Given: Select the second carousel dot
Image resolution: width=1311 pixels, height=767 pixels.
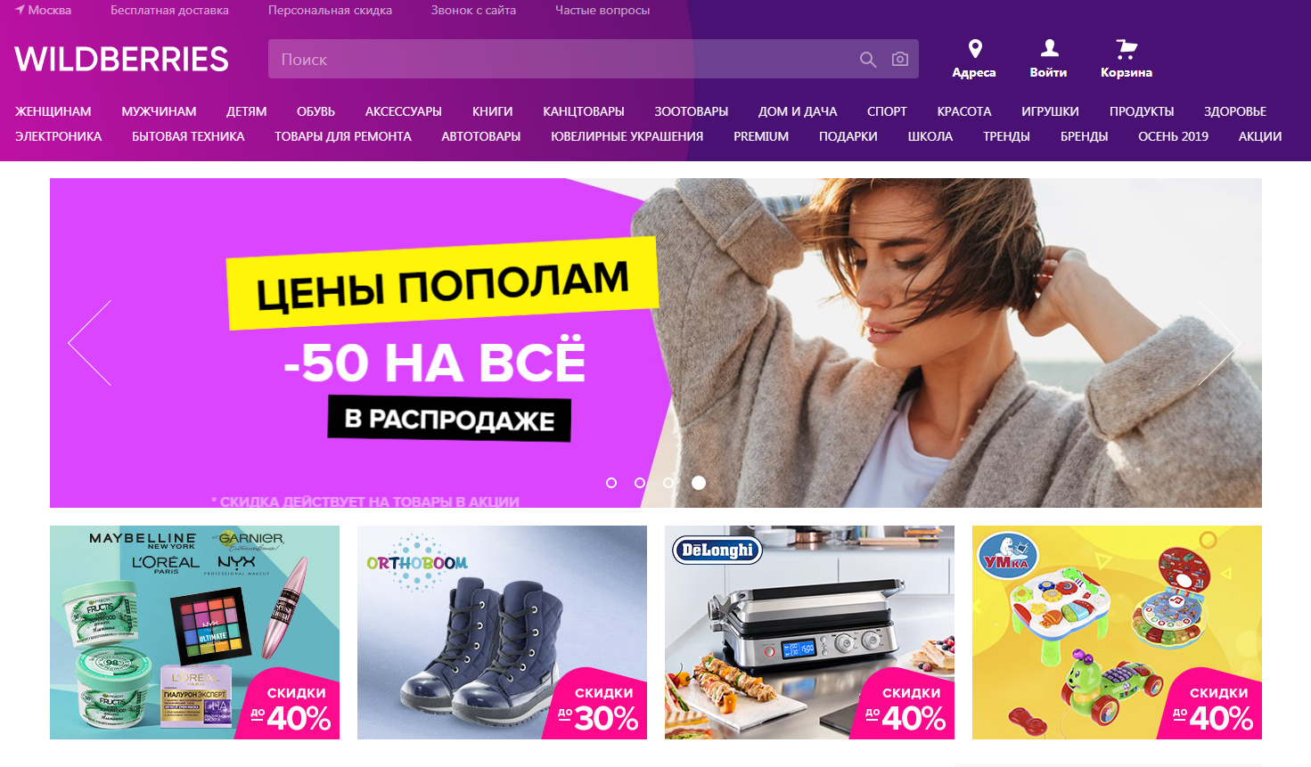Looking at the screenshot, I should pos(640,483).
